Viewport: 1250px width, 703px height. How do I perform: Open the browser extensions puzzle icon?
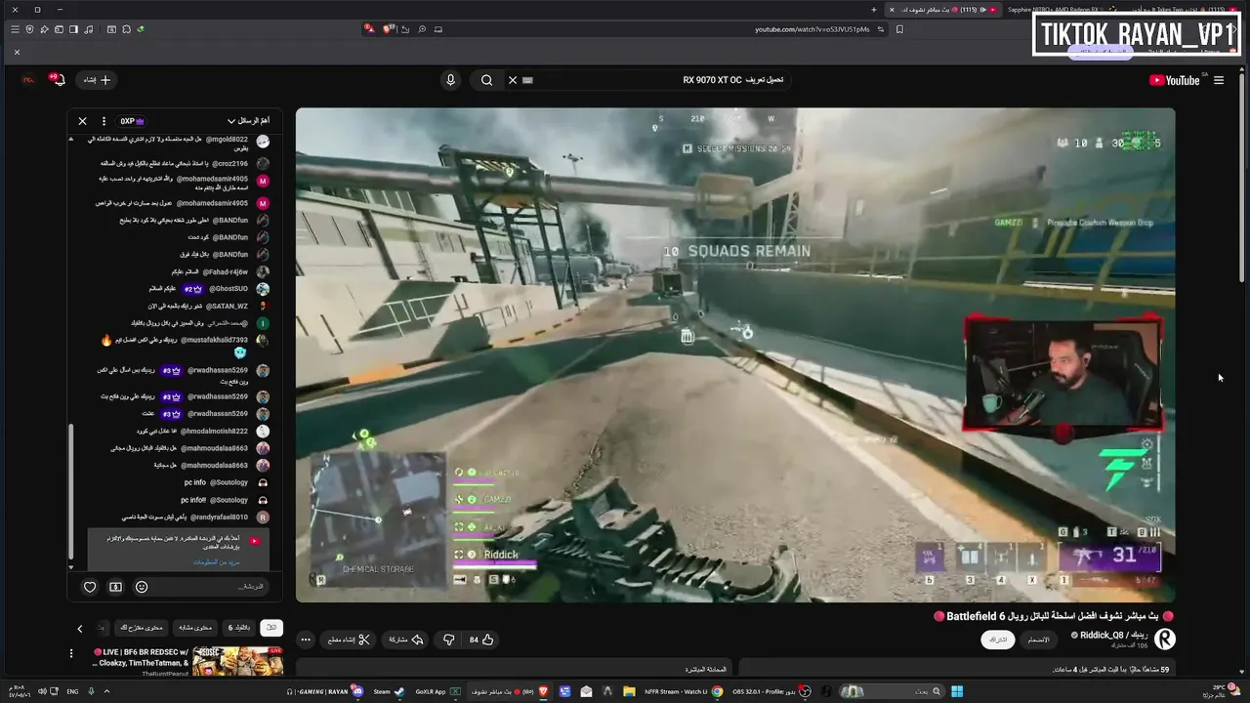pos(125,29)
